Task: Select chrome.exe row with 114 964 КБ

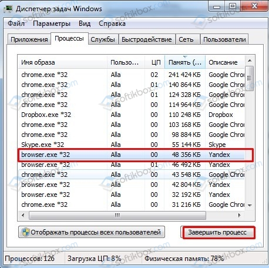Action: pyautogui.click(x=131, y=105)
